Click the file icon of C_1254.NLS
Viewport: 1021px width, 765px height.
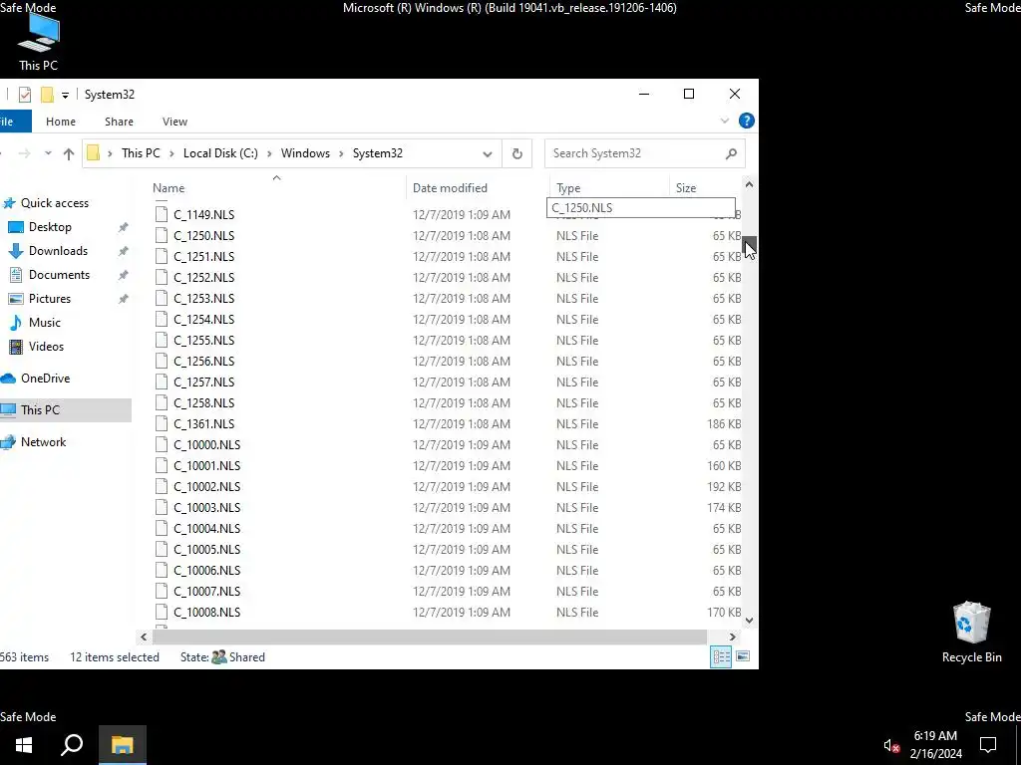pos(162,320)
